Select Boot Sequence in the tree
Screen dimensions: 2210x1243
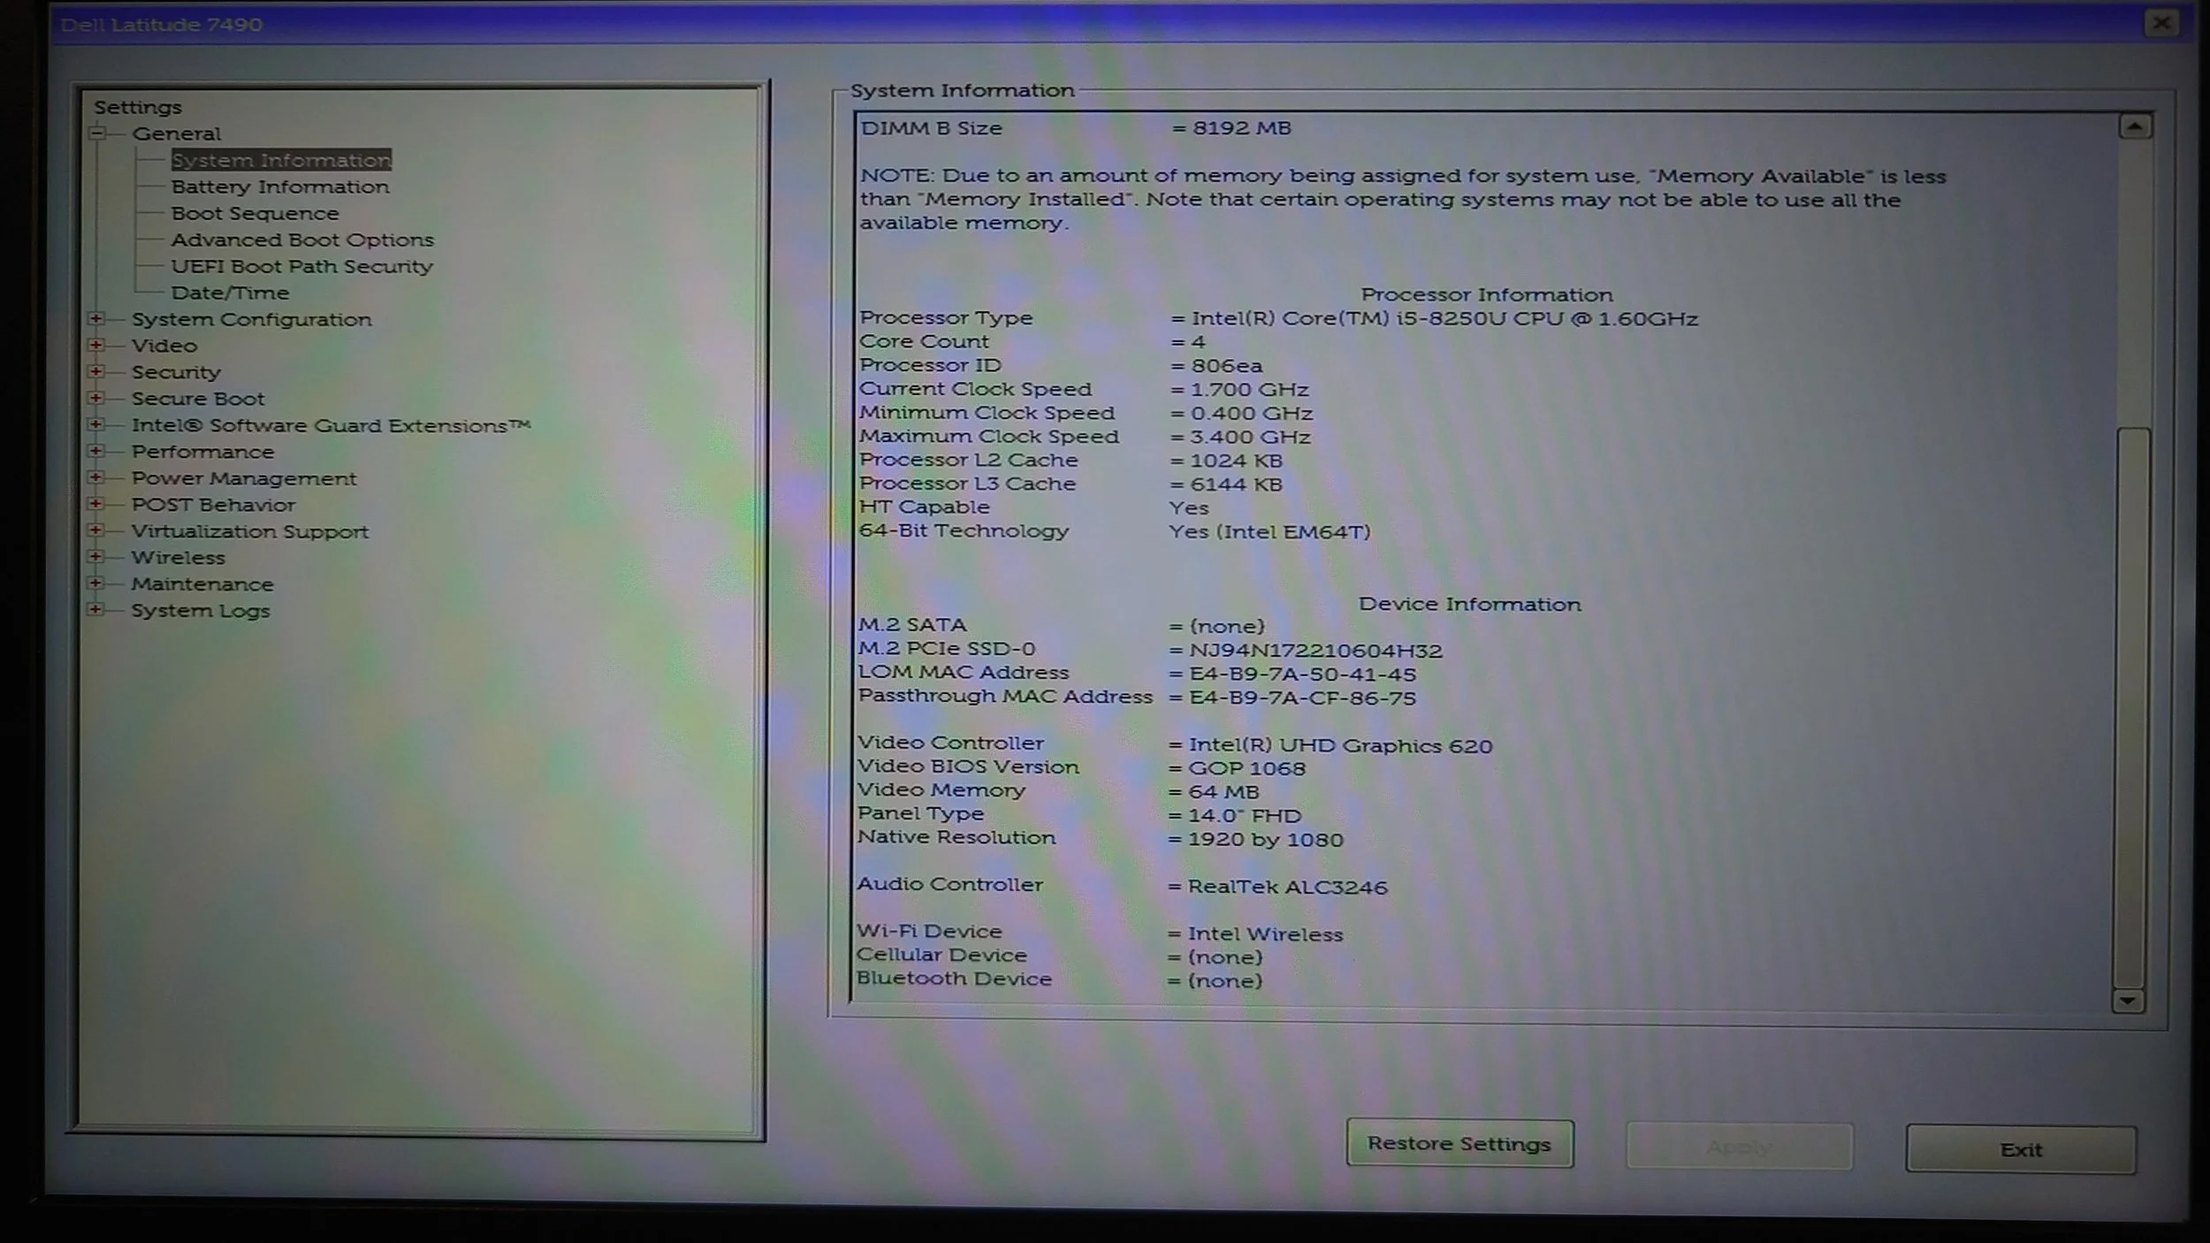tap(255, 213)
